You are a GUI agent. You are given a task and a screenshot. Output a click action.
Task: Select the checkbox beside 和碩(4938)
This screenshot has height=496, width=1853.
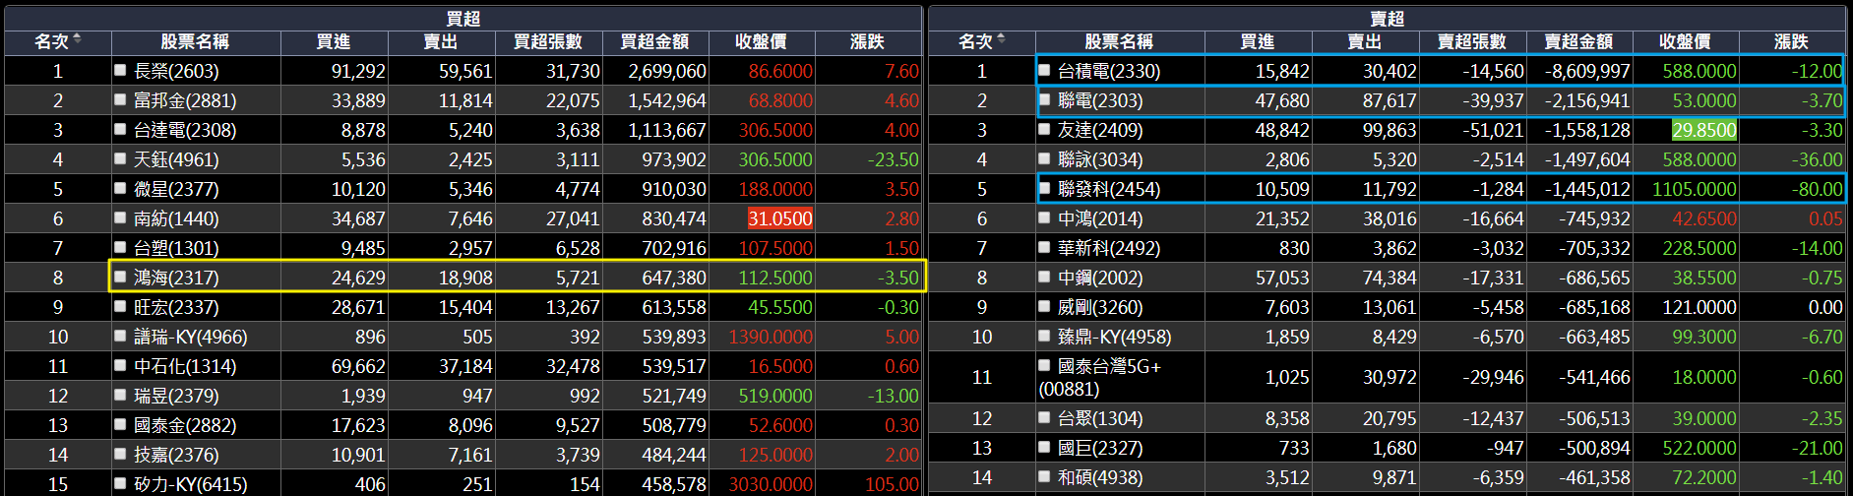pos(1044,476)
